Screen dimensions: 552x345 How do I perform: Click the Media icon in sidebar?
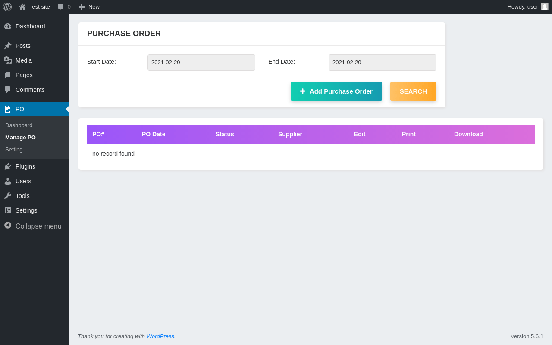8,60
